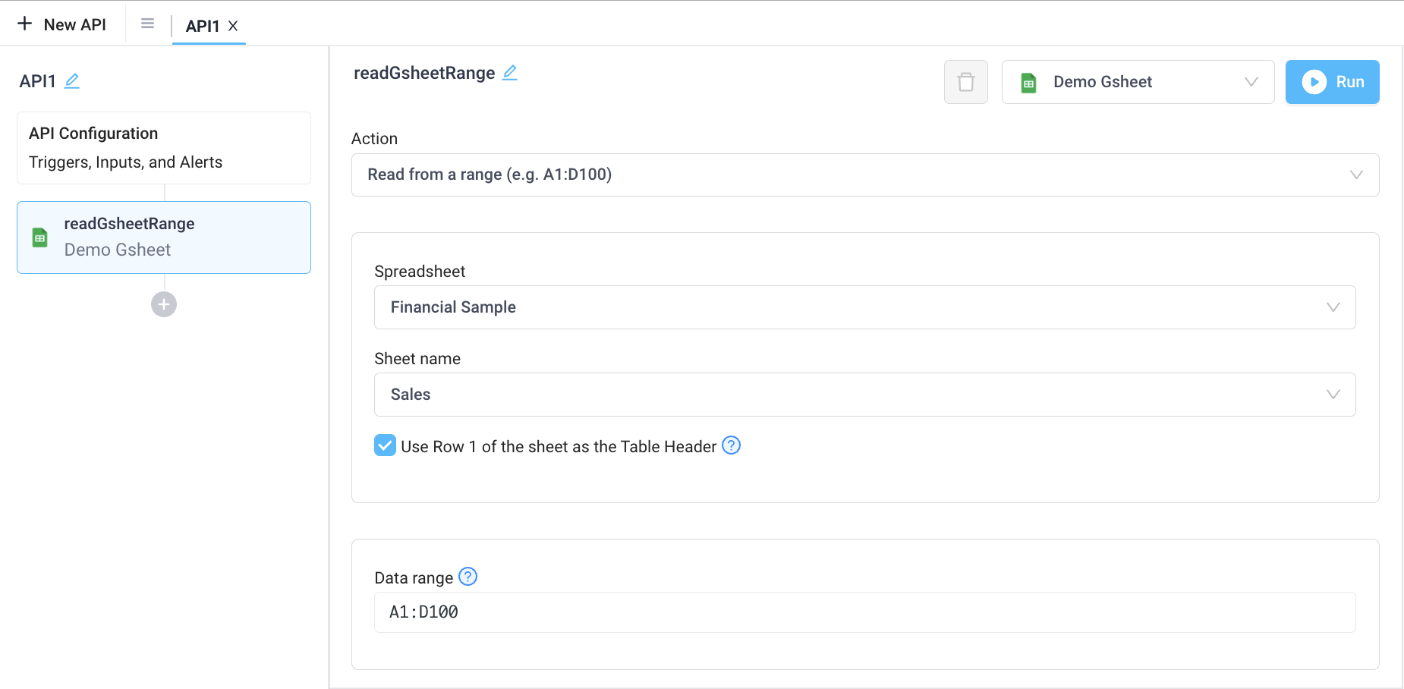This screenshot has width=1404, height=689.
Task: Open API Configuration for triggers and alerts
Action: tap(163, 147)
